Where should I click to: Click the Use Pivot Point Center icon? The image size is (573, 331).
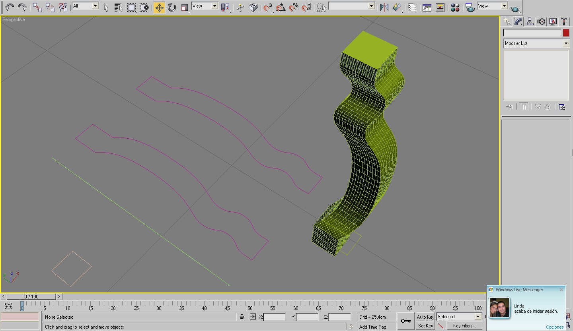[225, 7]
